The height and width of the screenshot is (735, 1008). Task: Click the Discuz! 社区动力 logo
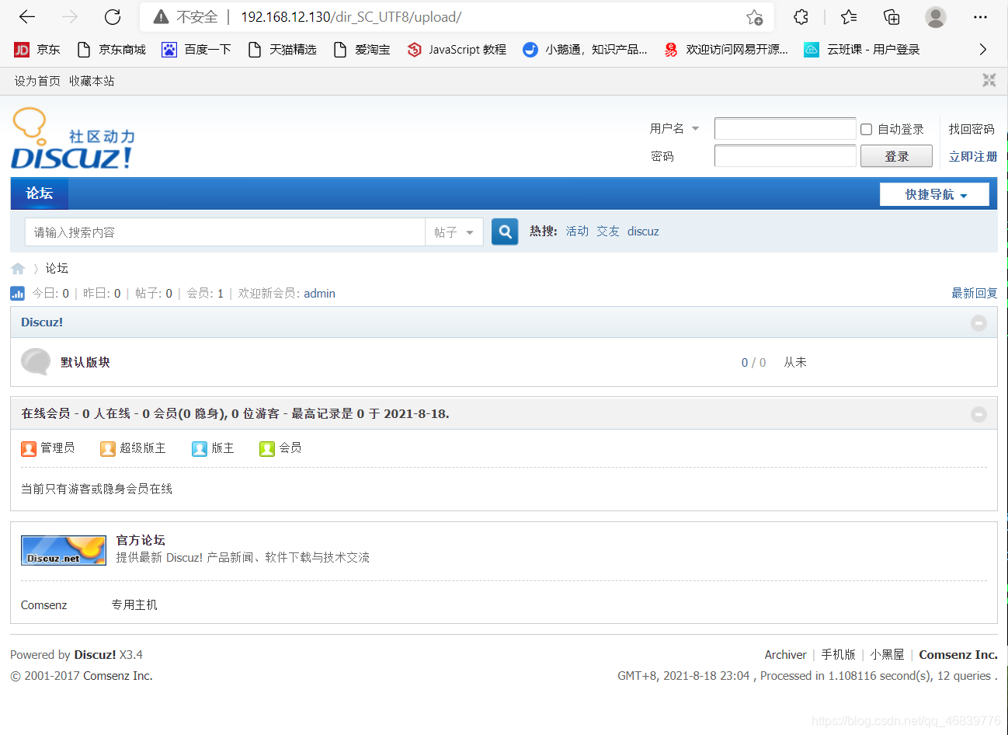[73, 139]
